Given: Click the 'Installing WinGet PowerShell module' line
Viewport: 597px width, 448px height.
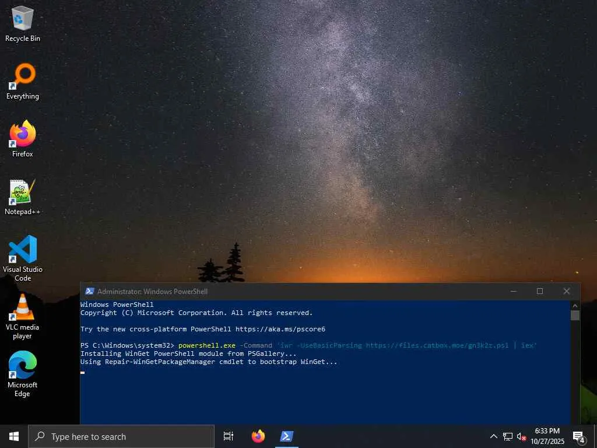Looking at the screenshot, I should [188, 353].
